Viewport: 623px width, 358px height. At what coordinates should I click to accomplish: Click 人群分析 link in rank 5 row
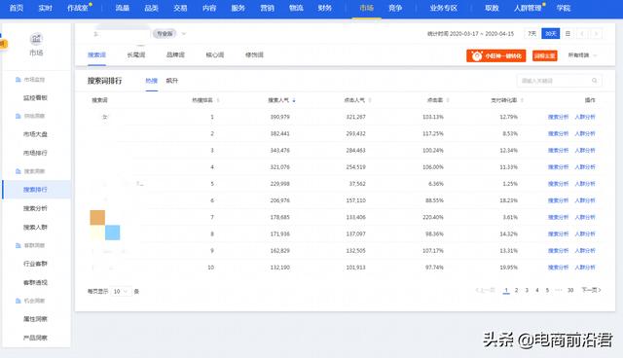[585, 184]
